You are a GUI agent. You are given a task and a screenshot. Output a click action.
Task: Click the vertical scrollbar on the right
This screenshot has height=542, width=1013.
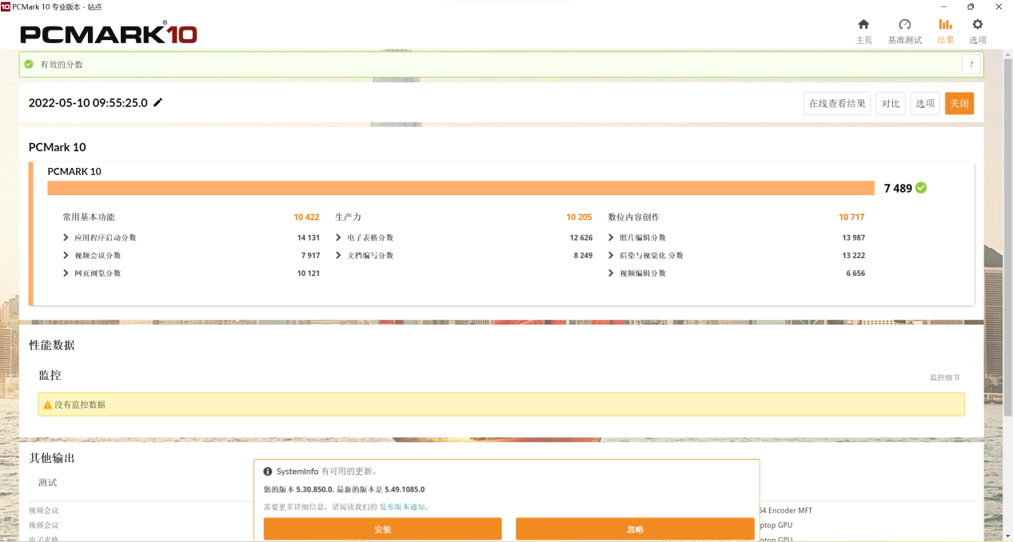(x=1007, y=240)
